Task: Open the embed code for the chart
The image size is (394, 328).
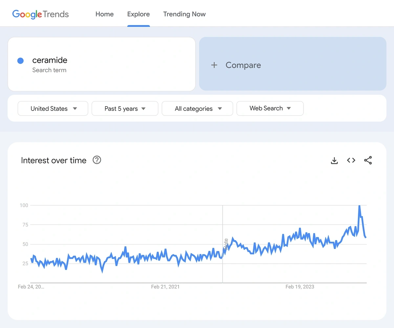Action: point(351,160)
